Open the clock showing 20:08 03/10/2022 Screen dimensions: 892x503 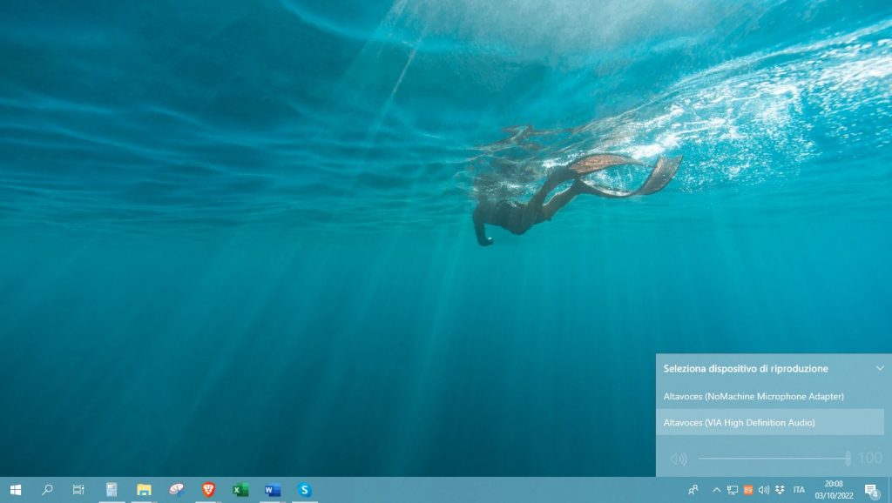point(834,490)
